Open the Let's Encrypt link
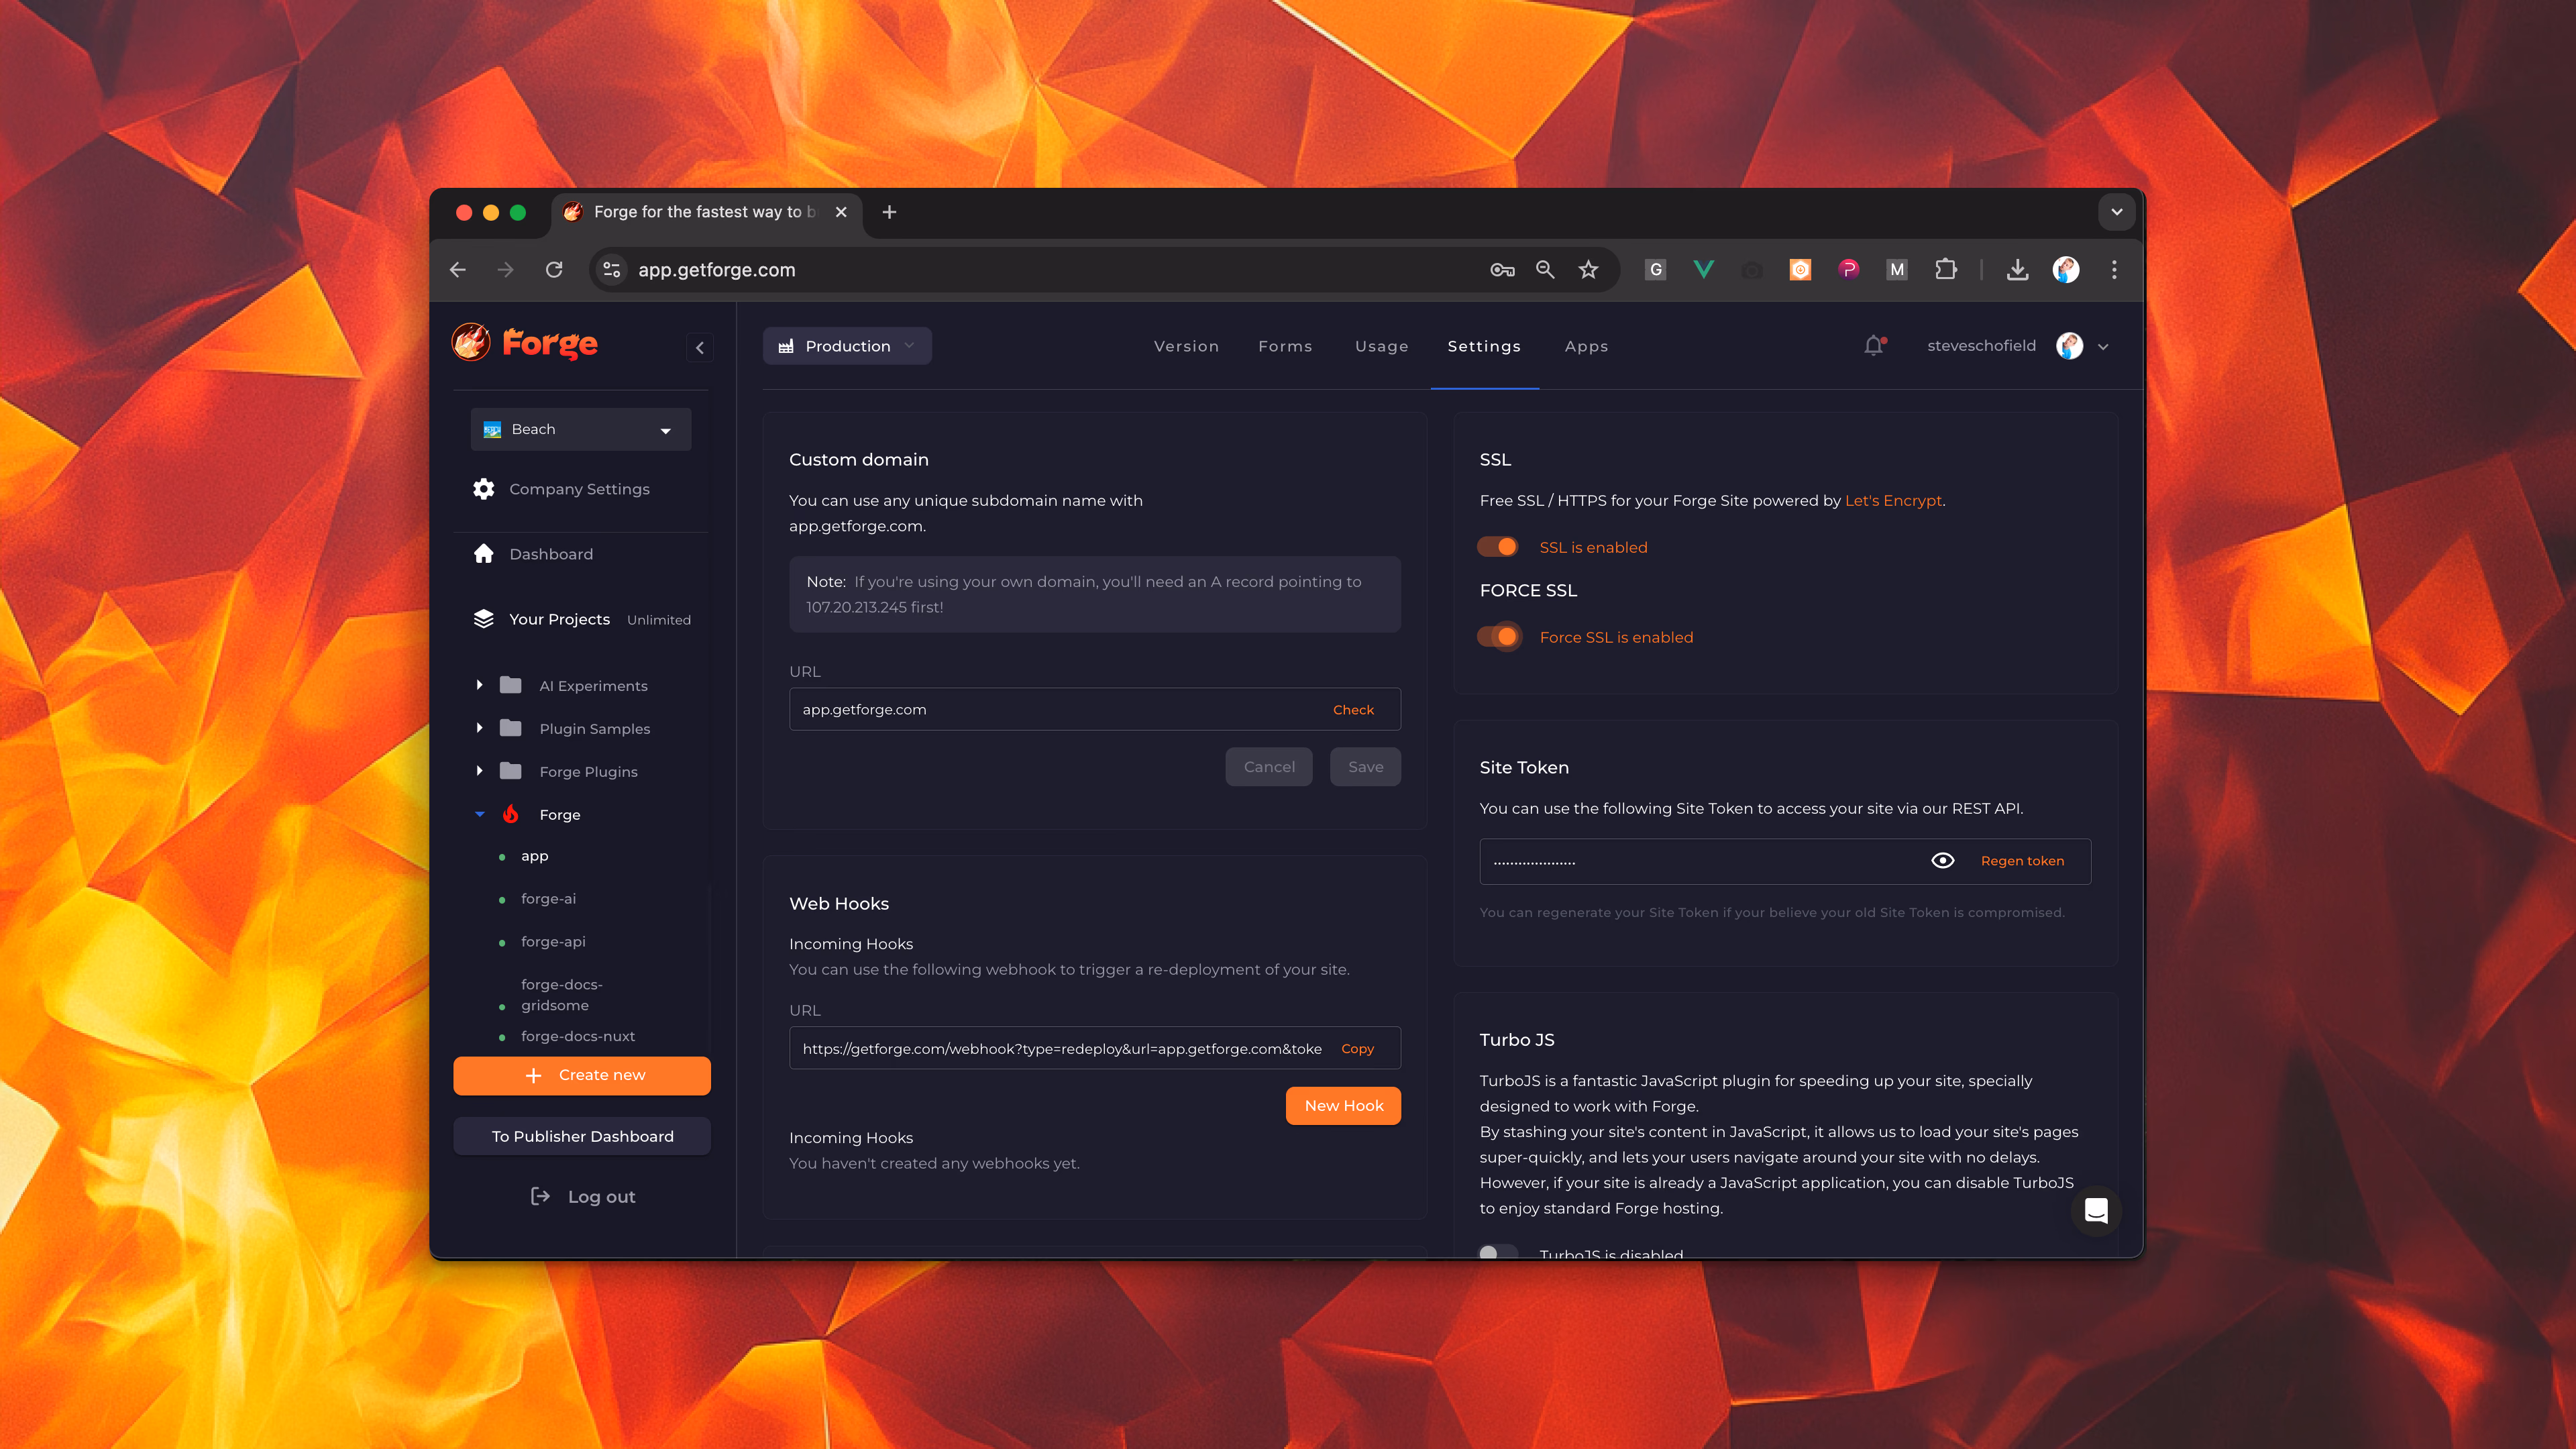Screen dimensions: 2576x1449 click(1893, 501)
